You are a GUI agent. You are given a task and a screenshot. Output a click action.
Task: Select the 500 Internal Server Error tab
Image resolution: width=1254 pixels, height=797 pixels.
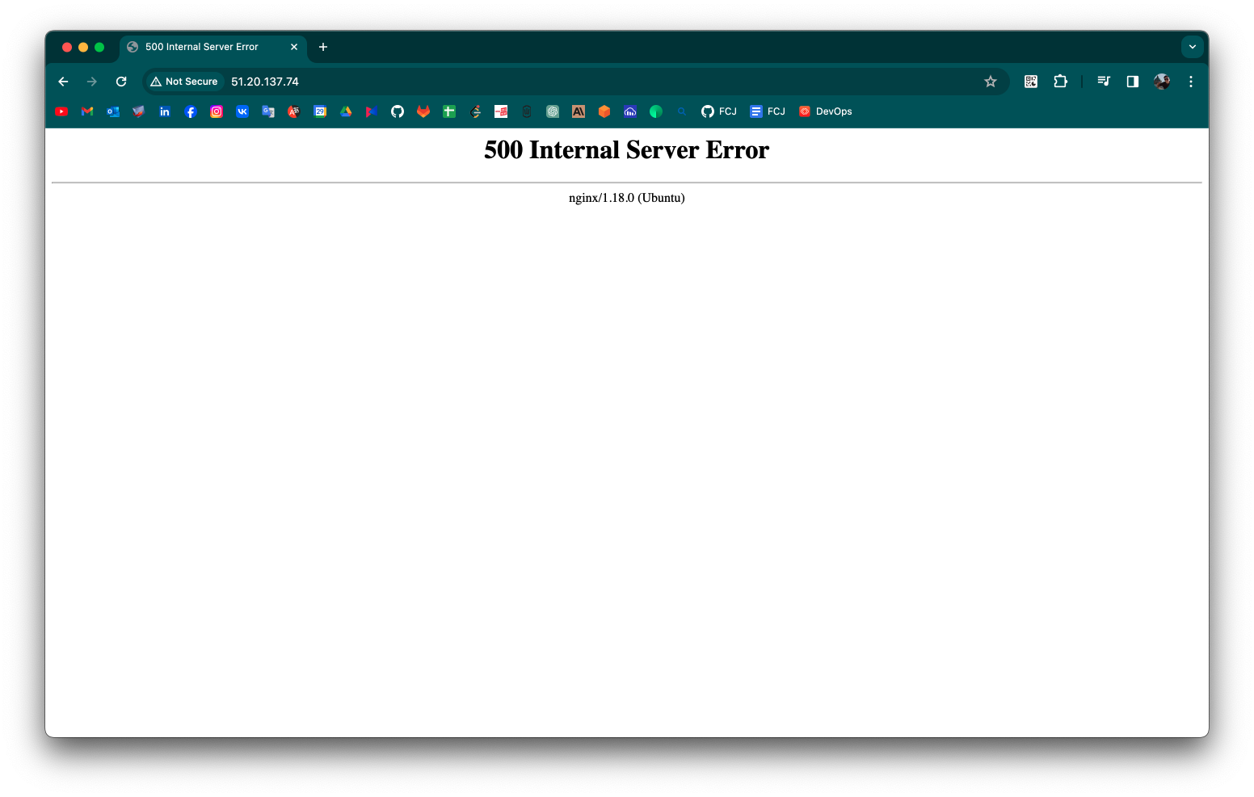pyautogui.click(x=200, y=47)
